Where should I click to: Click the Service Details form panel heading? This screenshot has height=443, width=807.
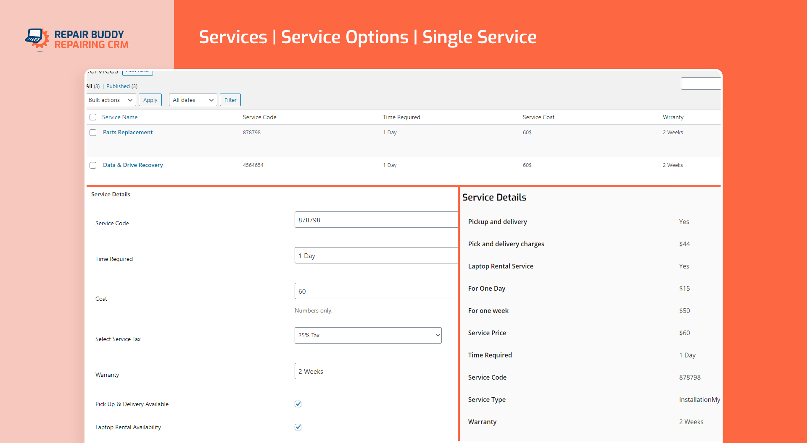coord(111,194)
